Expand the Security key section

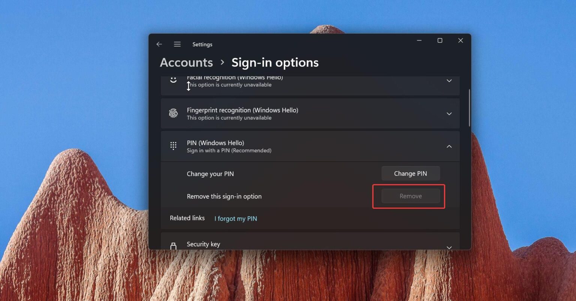click(449, 247)
